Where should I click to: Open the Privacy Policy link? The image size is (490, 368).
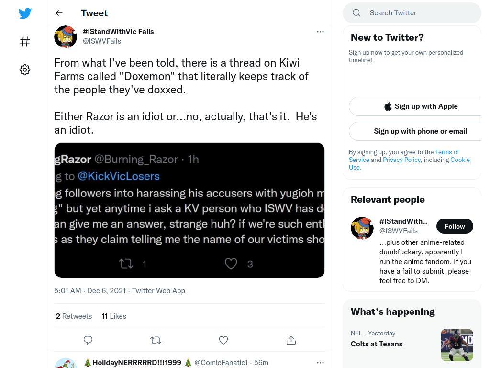point(401,160)
